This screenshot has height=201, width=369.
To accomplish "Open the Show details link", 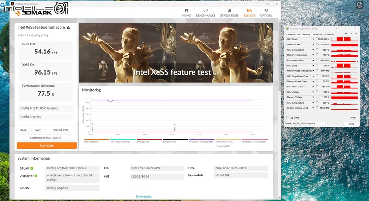I will [144, 196].
